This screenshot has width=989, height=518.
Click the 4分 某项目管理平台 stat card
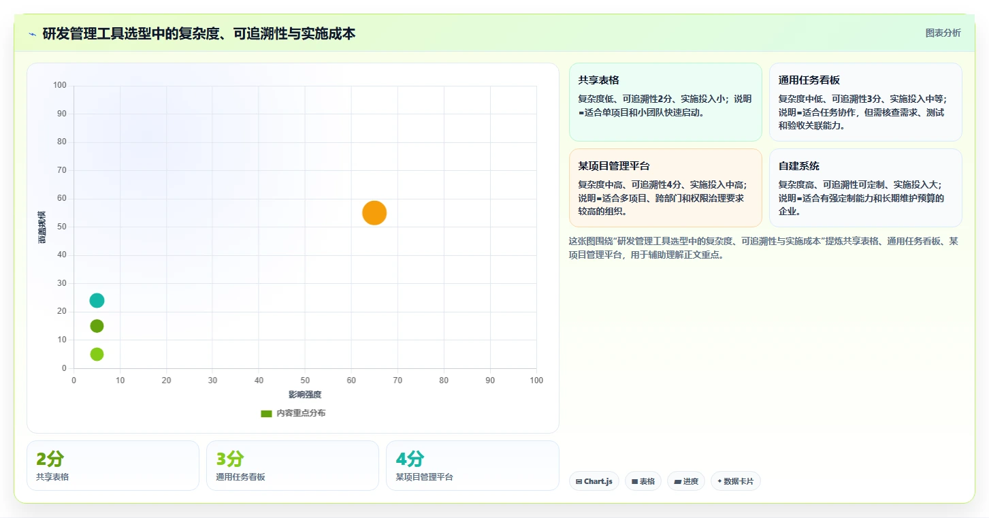[x=472, y=466]
